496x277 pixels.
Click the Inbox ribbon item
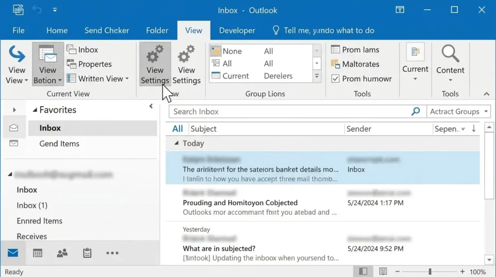[x=83, y=50]
